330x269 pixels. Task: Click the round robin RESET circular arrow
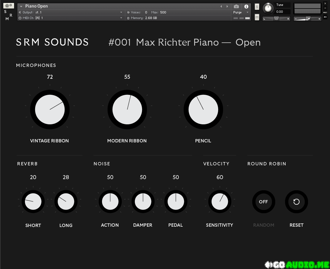pyautogui.click(x=296, y=202)
